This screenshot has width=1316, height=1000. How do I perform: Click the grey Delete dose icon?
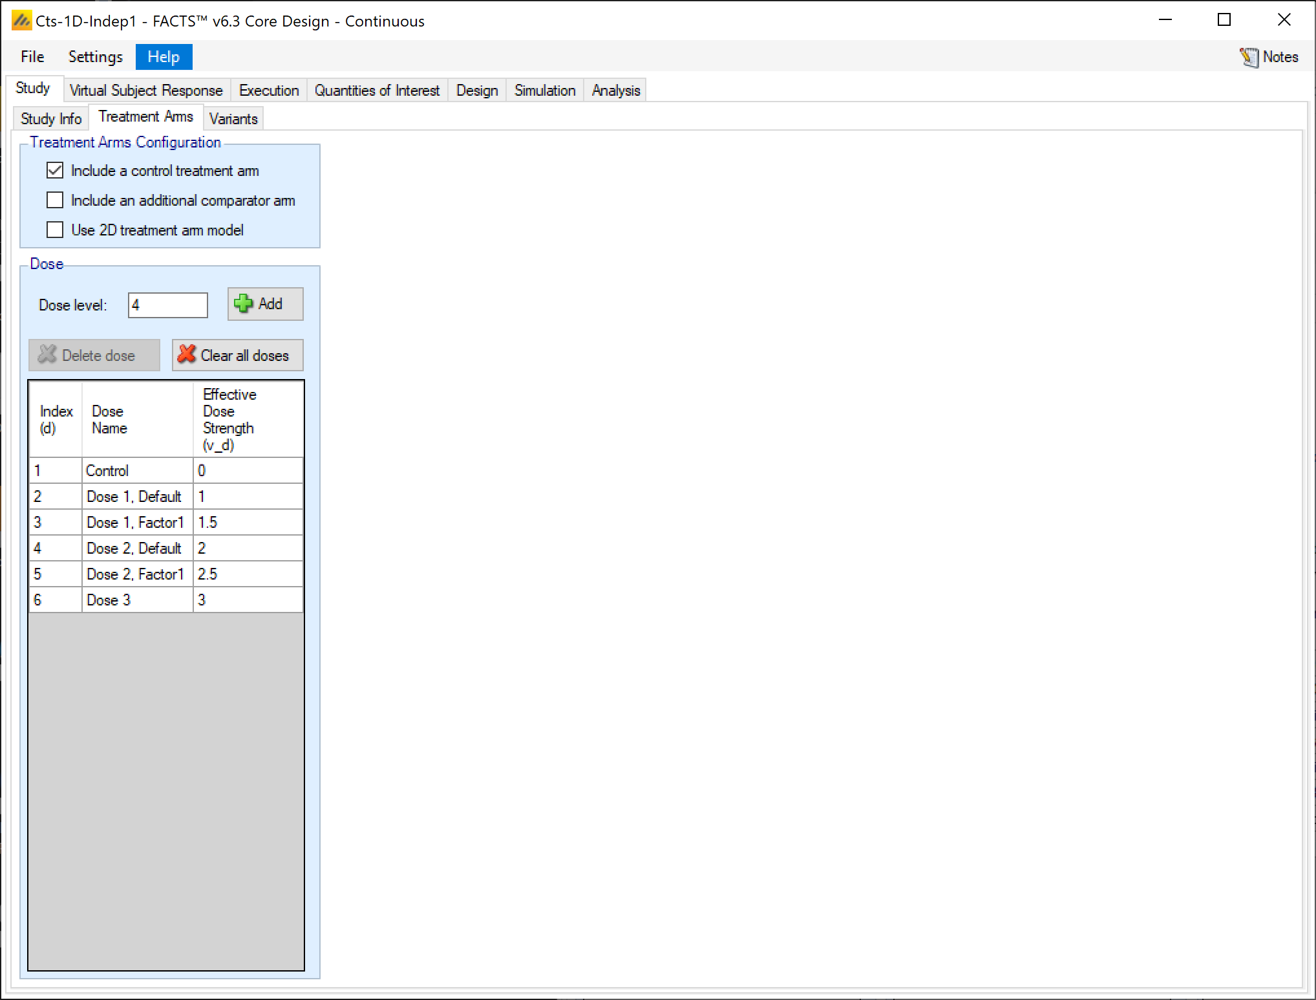click(x=47, y=354)
